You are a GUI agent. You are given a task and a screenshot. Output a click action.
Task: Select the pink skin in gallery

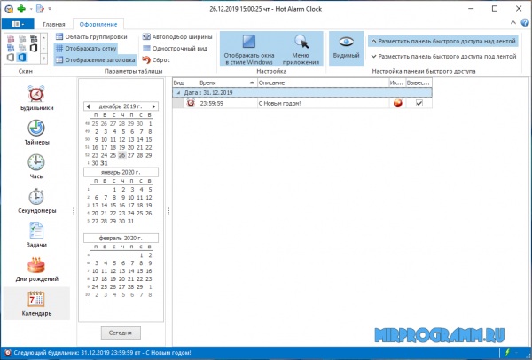tap(11, 38)
